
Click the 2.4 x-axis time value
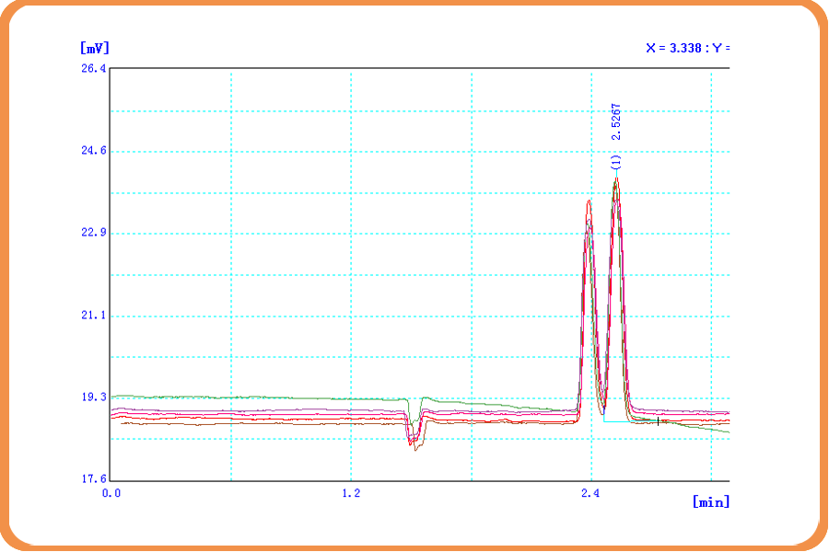click(x=590, y=494)
